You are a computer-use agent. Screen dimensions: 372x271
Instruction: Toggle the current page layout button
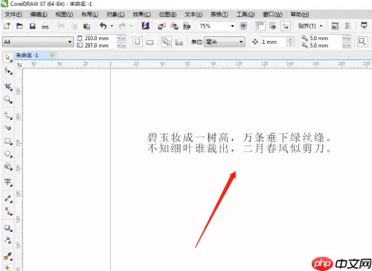pos(179,42)
